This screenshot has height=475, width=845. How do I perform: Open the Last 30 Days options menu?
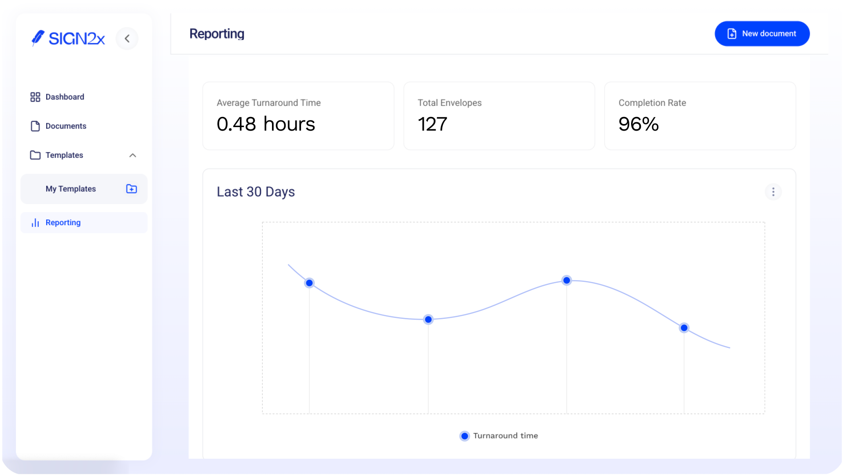773,192
